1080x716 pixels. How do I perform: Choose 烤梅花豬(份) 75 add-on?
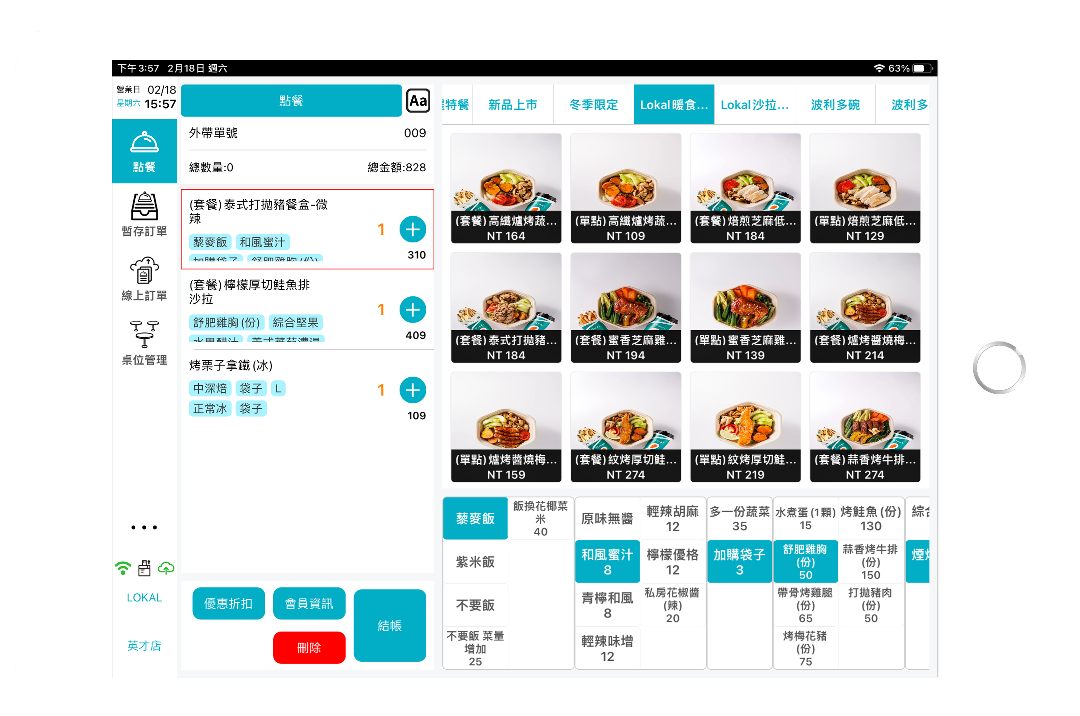tap(805, 649)
